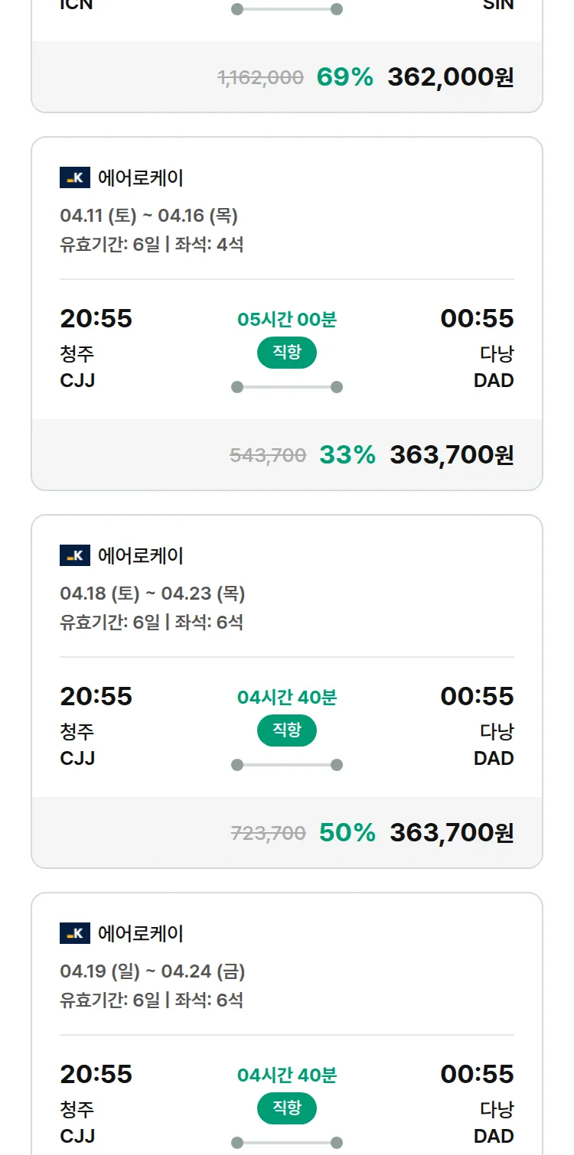Click the crossed-out 1,162,000 original price
Image resolution: width=574 pixels, height=1155 pixels.
click(x=260, y=77)
